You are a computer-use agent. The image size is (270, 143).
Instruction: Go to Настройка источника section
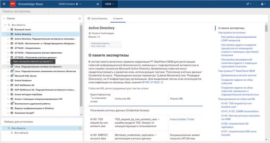coord(232,33)
